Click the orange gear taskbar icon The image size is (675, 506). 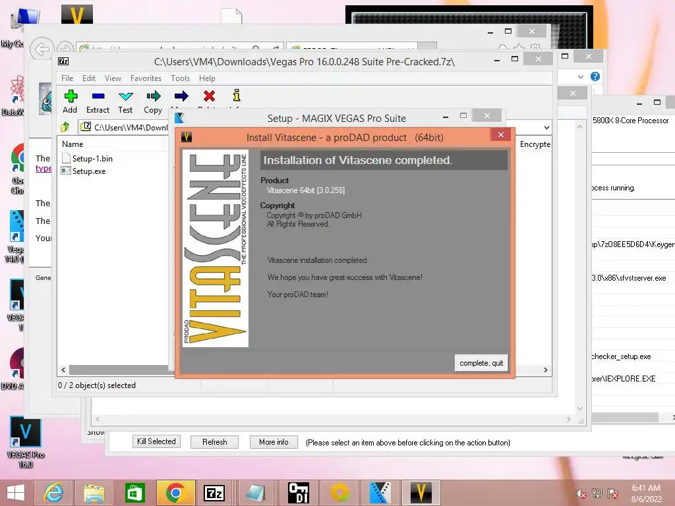pyautogui.click(x=339, y=493)
